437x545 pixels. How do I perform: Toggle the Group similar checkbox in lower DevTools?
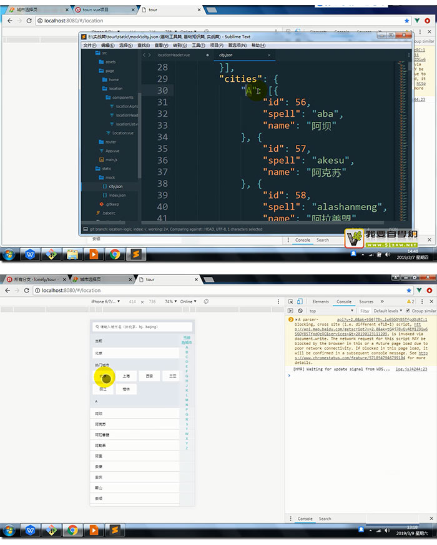(408, 311)
